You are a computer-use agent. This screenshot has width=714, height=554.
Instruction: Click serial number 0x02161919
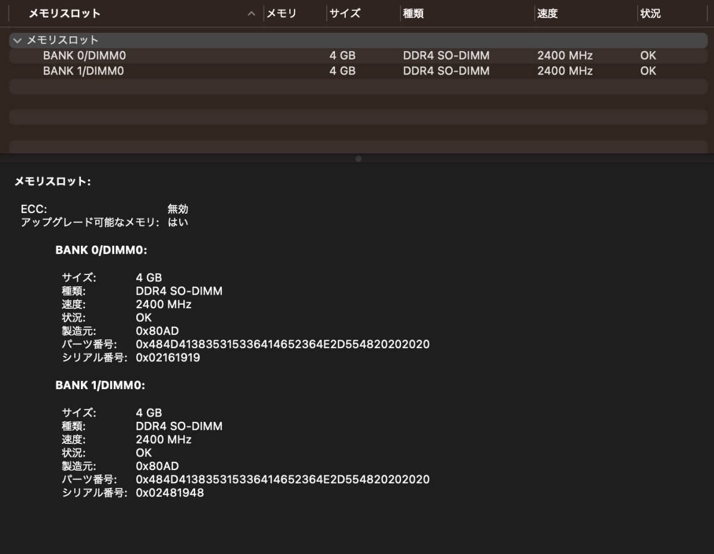pyautogui.click(x=168, y=358)
